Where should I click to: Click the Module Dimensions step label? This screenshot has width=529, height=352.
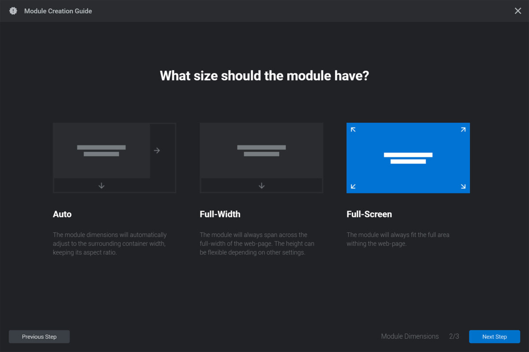click(x=410, y=336)
